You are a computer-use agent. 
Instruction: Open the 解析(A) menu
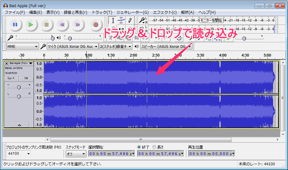click(188, 12)
